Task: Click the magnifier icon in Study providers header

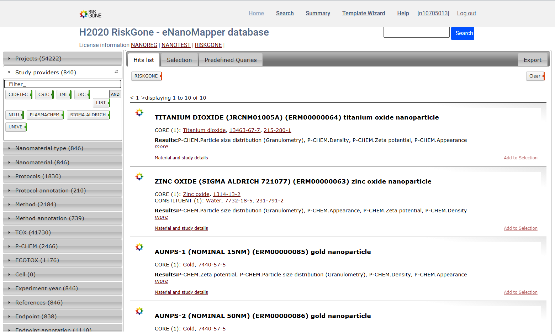Action: pyautogui.click(x=116, y=72)
